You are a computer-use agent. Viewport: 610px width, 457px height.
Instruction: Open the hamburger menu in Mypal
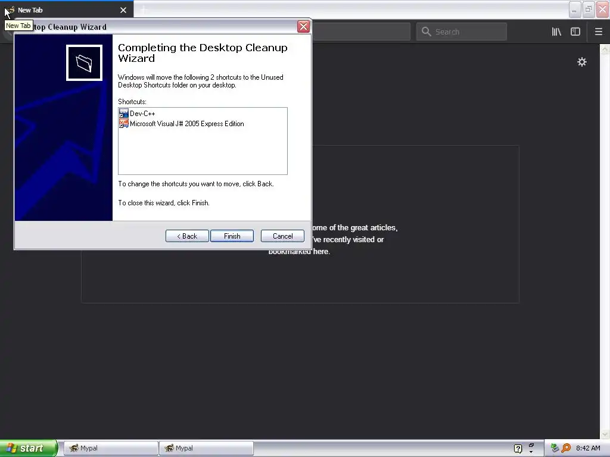pos(598,32)
